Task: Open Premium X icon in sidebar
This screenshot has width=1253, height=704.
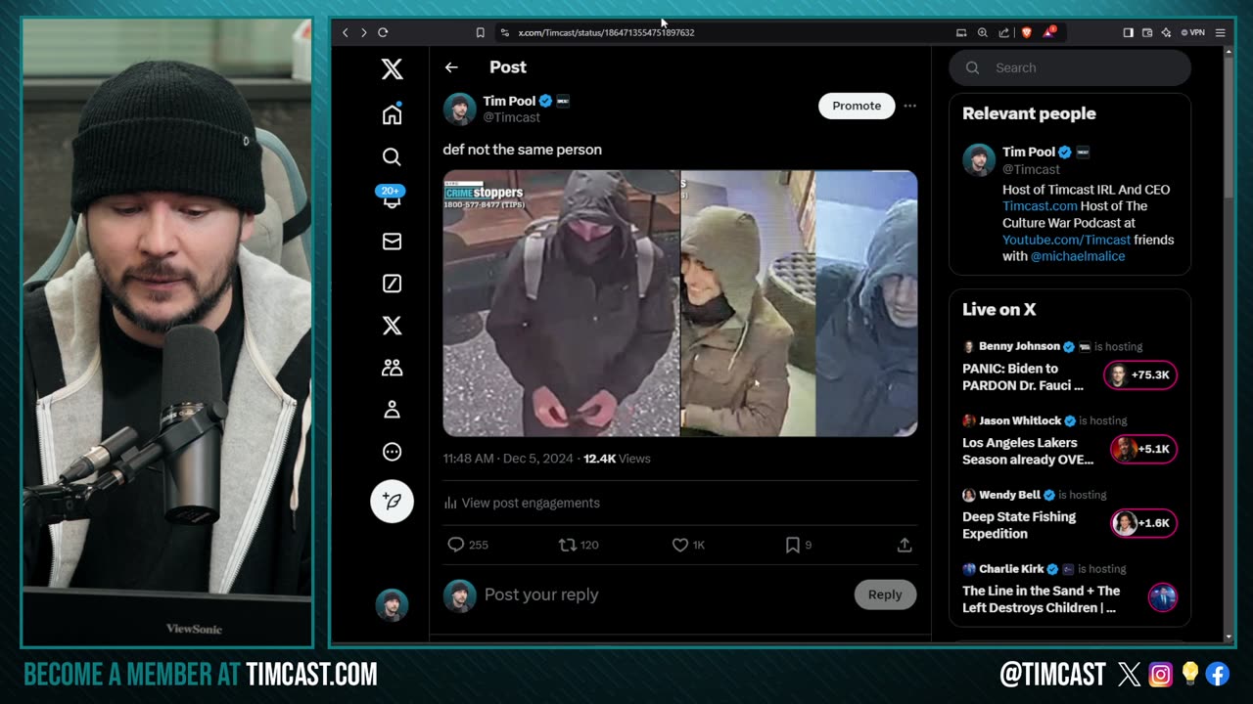Action: (x=392, y=326)
